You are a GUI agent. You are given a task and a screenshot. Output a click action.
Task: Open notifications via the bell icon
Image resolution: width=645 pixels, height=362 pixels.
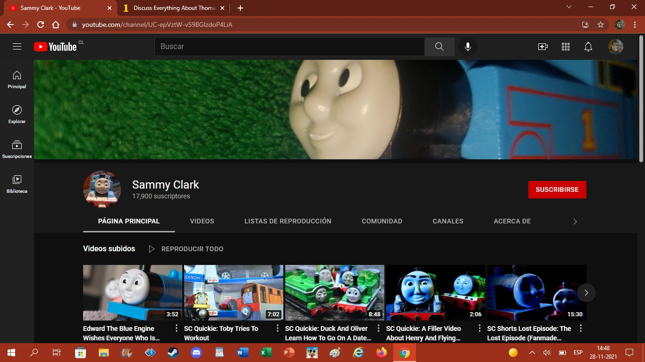pyautogui.click(x=588, y=46)
